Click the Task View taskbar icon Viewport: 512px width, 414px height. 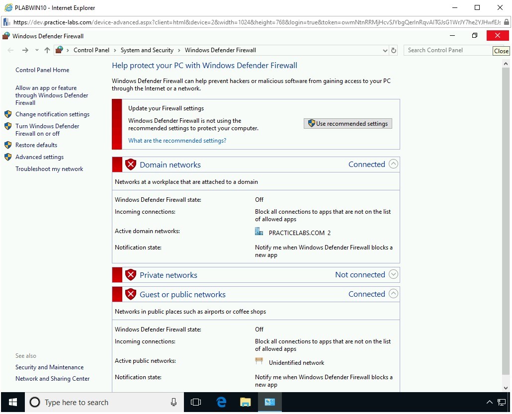pyautogui.click(x=196, y=402)
